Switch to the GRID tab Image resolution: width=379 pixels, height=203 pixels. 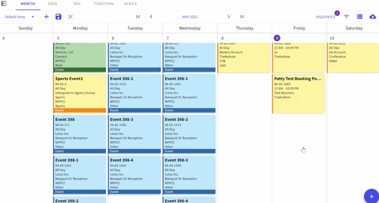pyautogui.click(x=52, y=4)
